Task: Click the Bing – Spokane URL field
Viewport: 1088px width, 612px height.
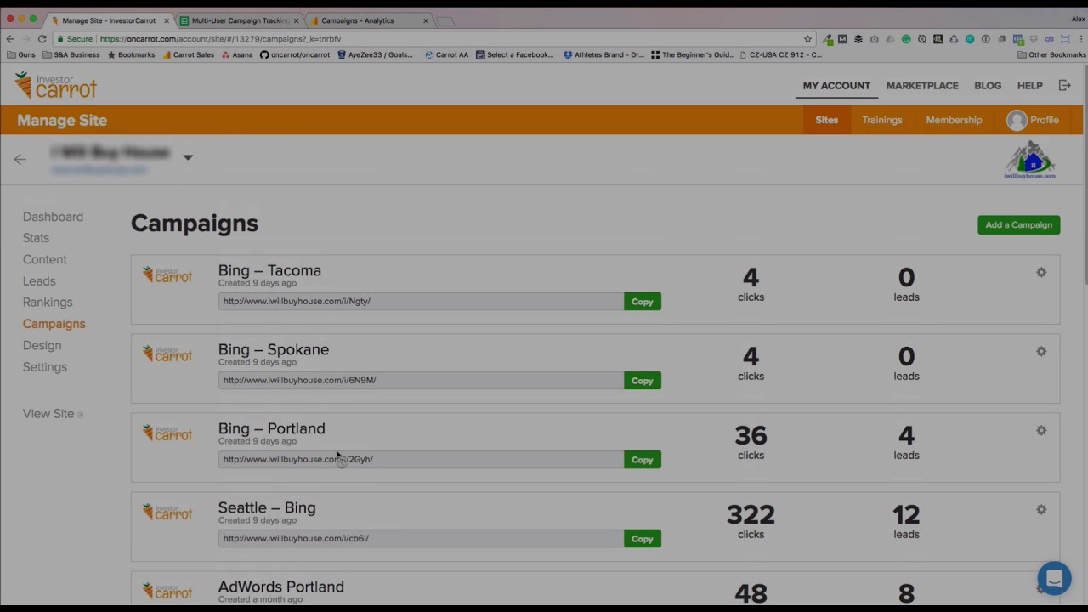Action: [x=421, y=380]
